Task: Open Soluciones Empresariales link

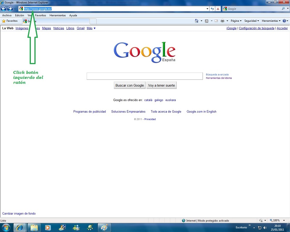Action: click(128, 112)
